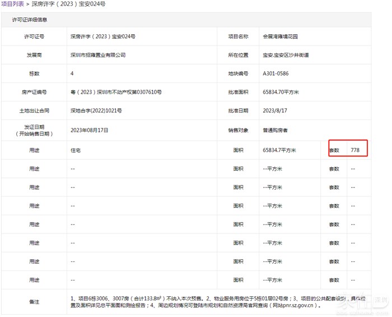Image resolution: width=392 pixels, height=317 pixels.
Task: Click sales target value 普通购房者
Action: [276, 130]
